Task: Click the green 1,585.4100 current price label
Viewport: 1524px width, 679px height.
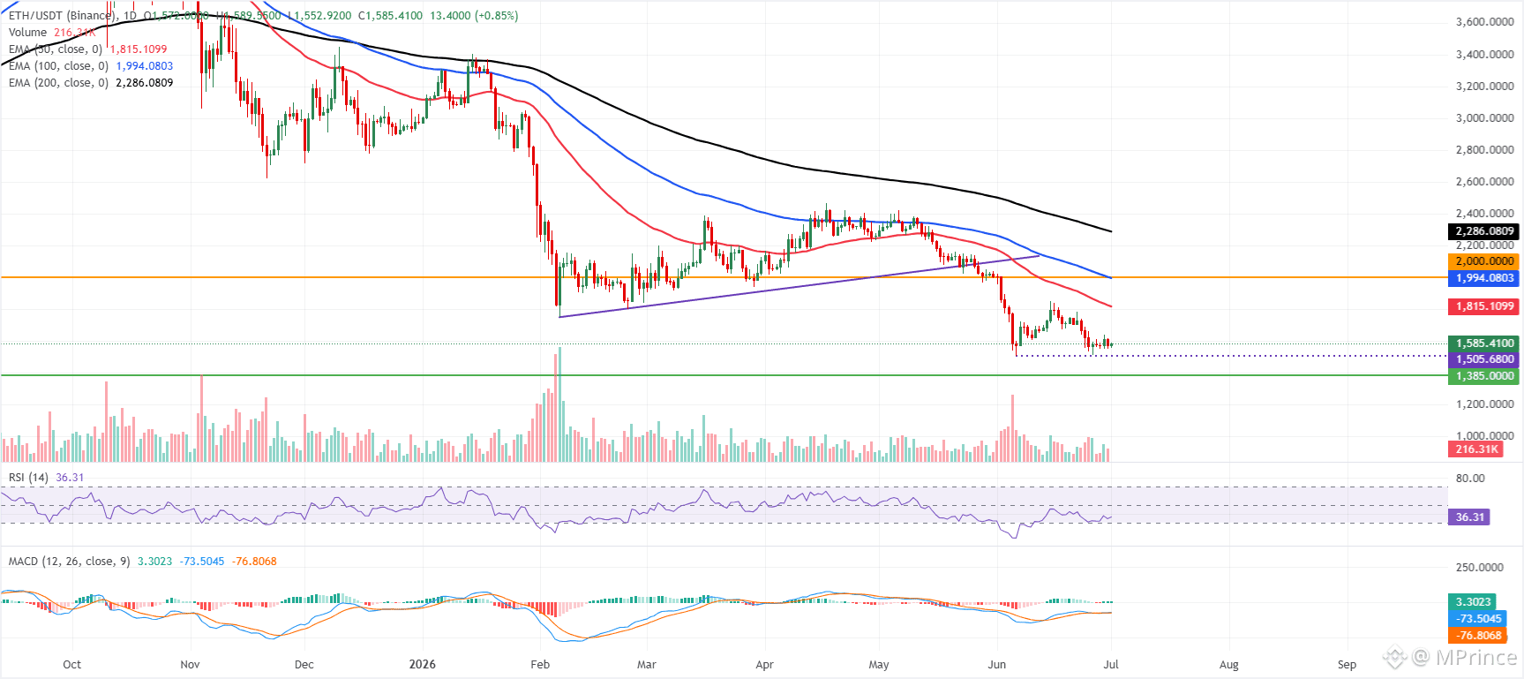Action: [1484, 343]
